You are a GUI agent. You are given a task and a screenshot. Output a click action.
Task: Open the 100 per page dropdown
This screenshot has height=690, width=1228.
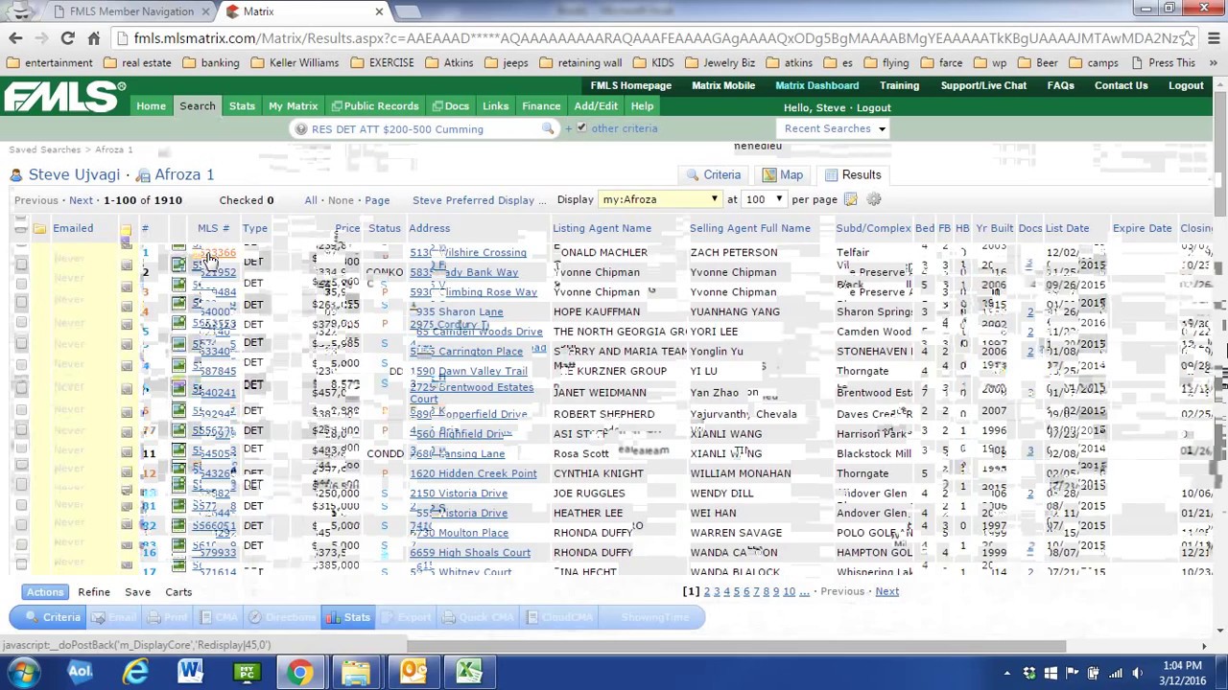tap(763, 199)
